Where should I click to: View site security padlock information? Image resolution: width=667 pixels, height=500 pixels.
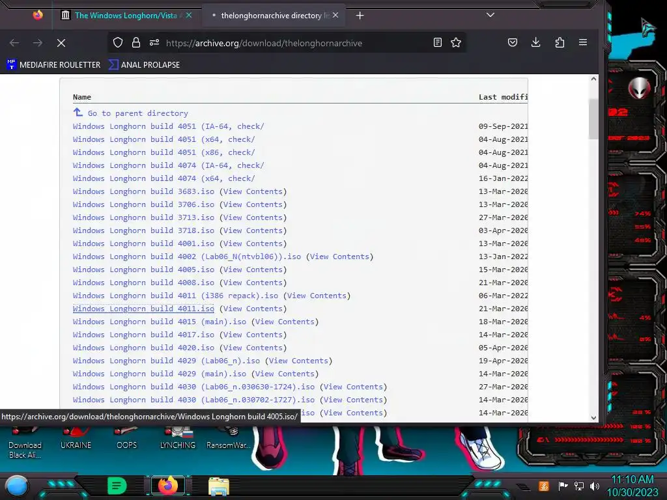(x=136, y=42)
